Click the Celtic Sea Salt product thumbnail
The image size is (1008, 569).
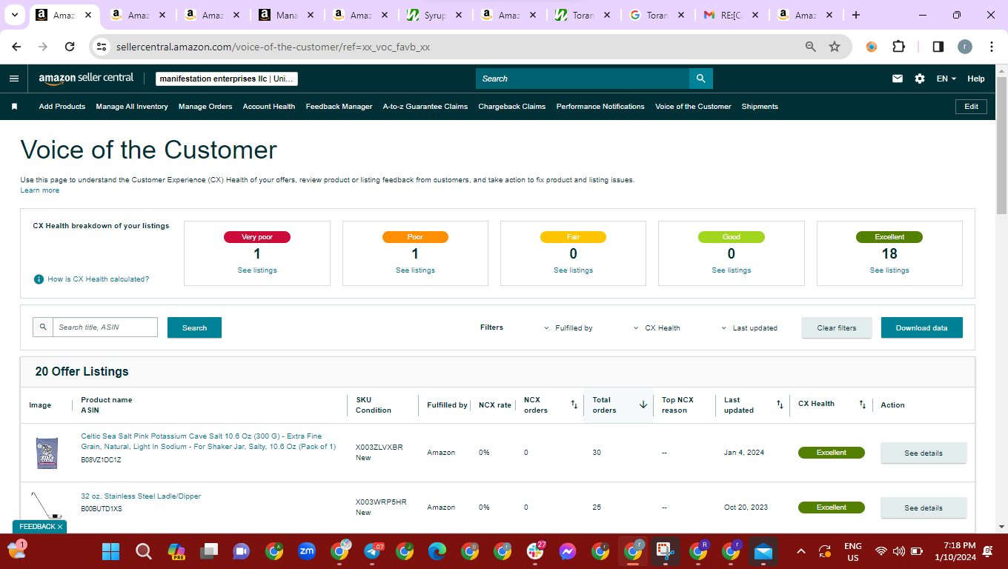click(x=47, y=453)
